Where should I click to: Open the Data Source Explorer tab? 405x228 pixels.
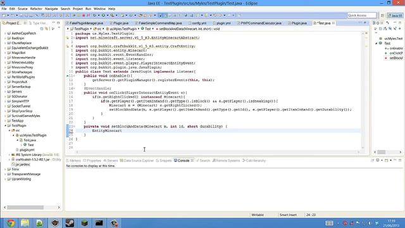[x=137, y=161]
